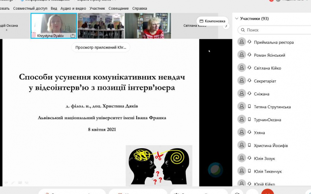The height and width of the screenshot is (194, 311).
Task: Open the Справка menu
Action: coord(140,8)
